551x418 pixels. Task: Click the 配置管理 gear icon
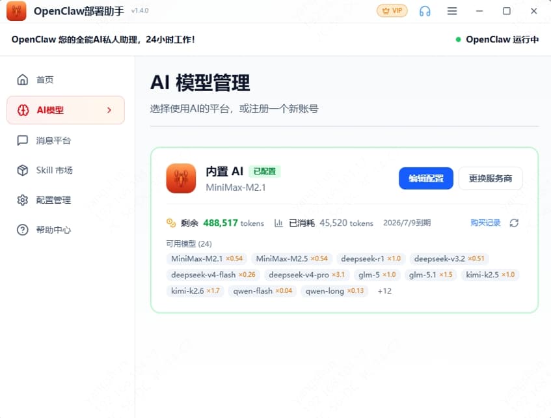click(x=23, y=200)
